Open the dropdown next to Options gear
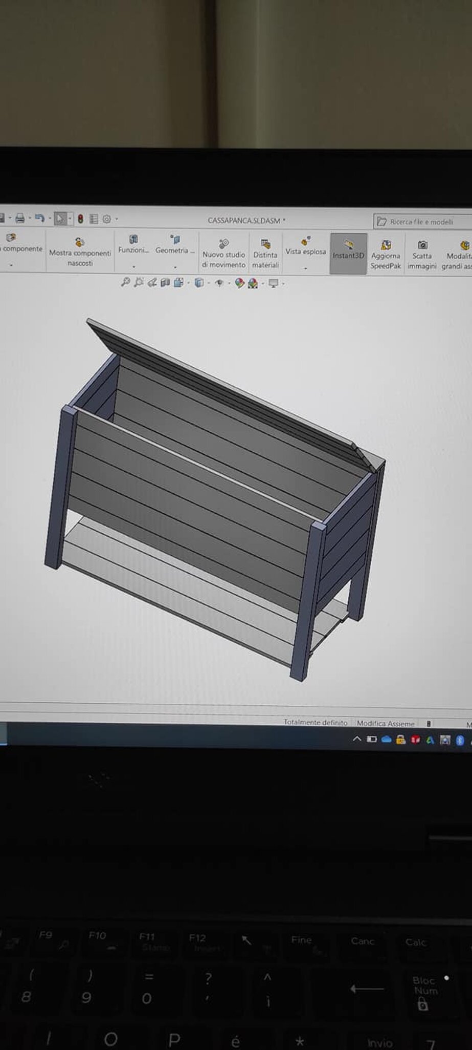 pos(117,219)
